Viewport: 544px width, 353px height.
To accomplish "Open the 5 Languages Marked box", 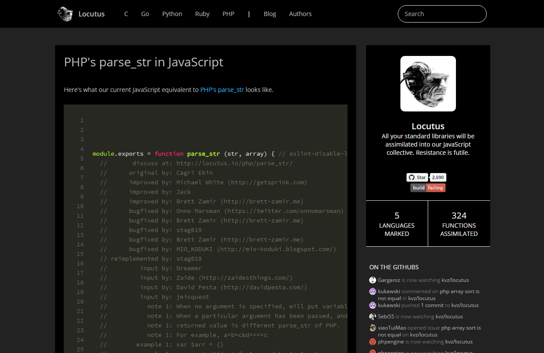I will [397, 224].
